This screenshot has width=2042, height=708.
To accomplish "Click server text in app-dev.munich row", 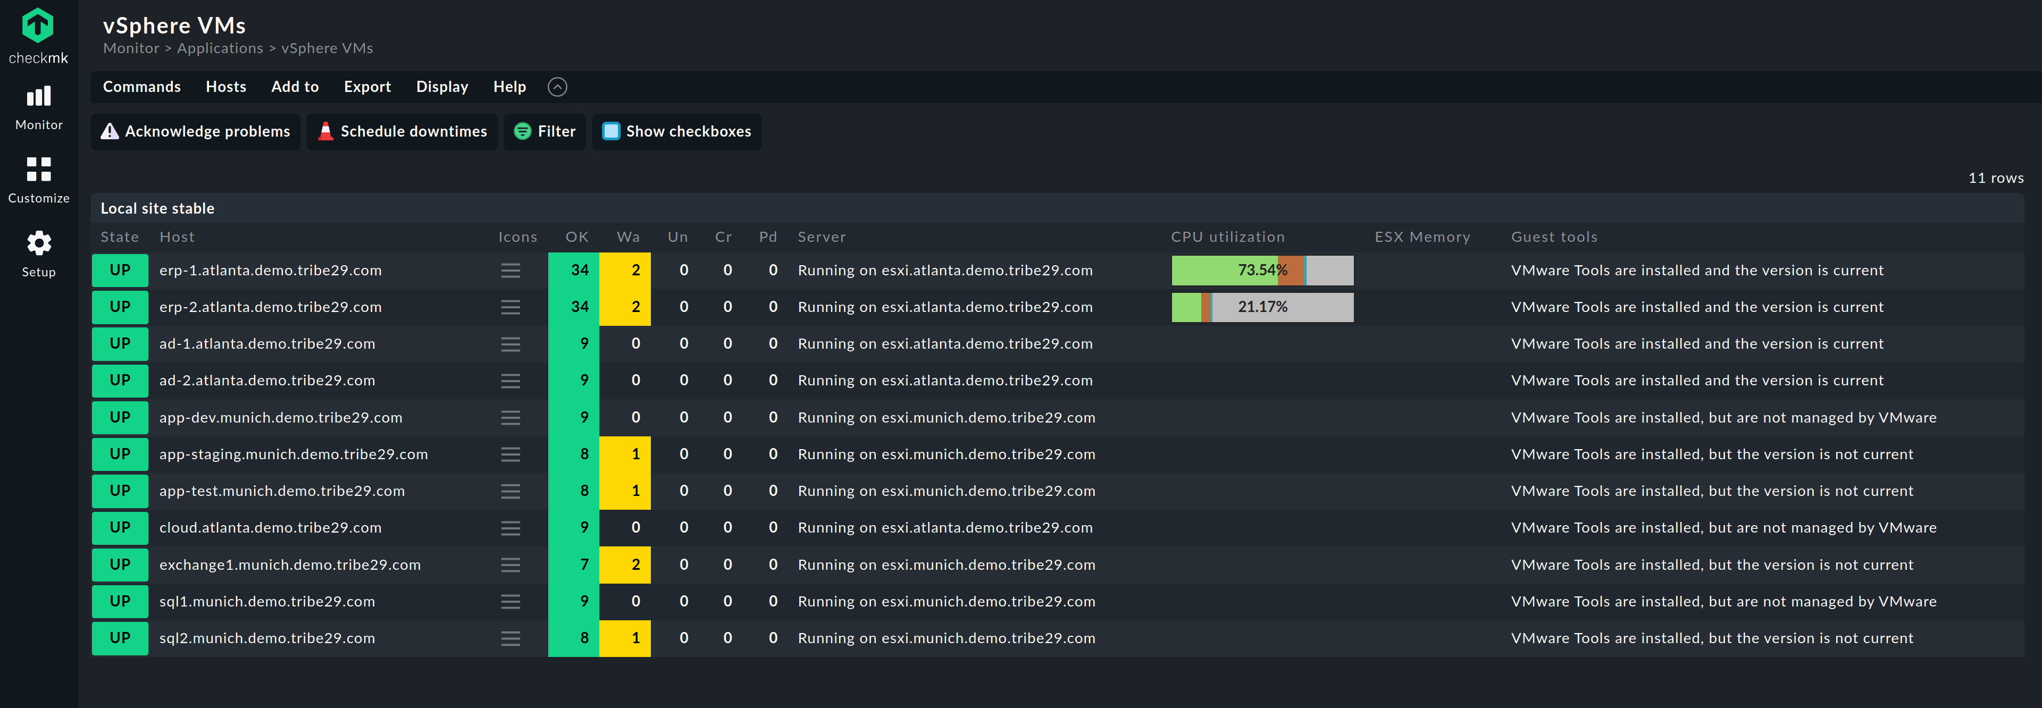I will pos(947,418).
